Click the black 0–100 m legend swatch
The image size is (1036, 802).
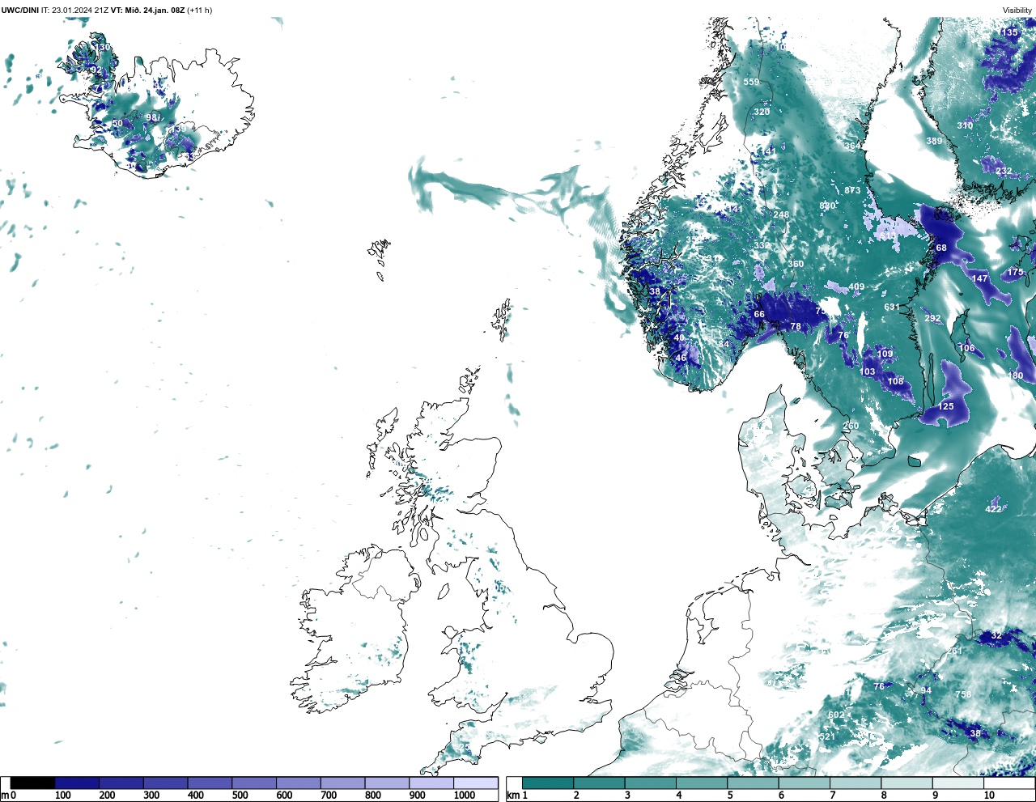click(x=33, y=783)
